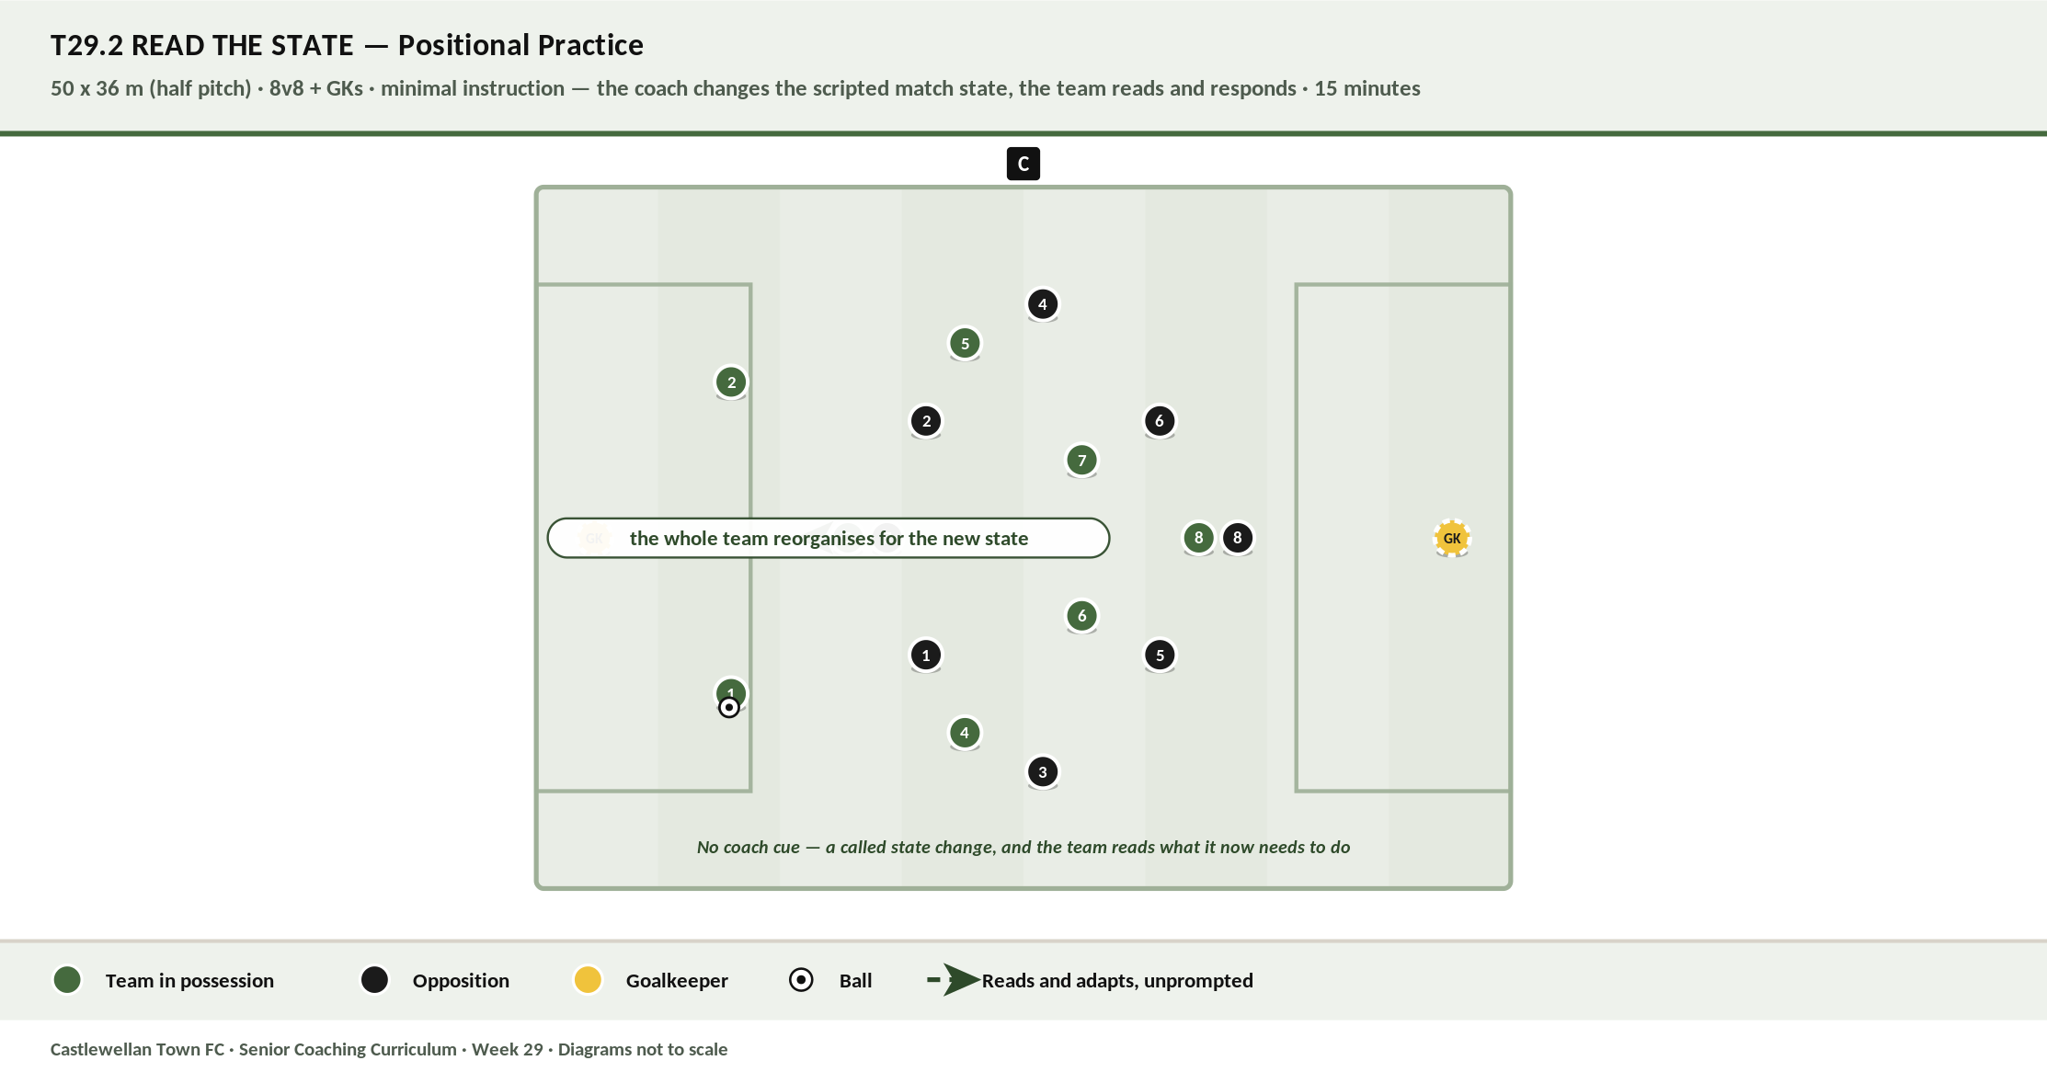
Task: Click the 'whole team reorganises' callout label
Action: tap(829, 538)
